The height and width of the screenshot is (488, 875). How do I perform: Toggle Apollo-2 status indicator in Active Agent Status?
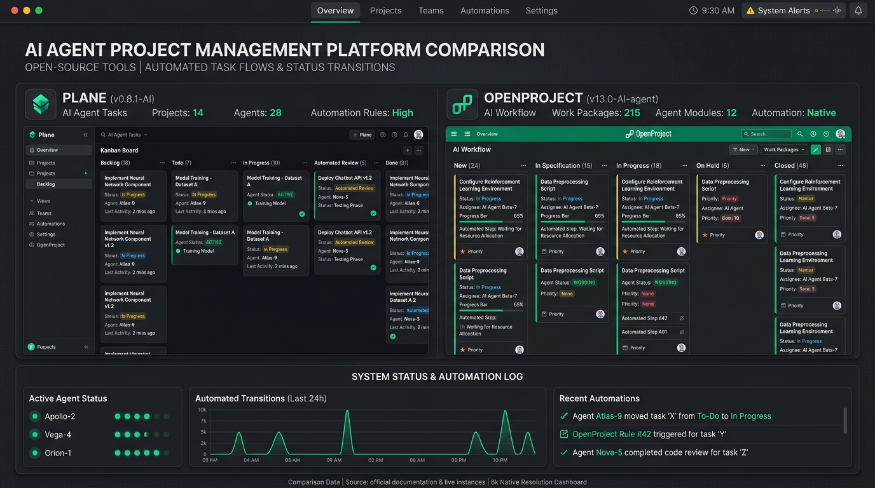tap(35, 417)
